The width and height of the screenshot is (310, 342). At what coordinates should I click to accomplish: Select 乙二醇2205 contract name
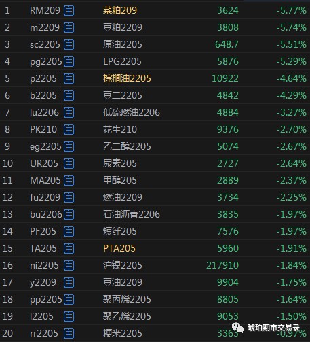(x=127, y=146)
